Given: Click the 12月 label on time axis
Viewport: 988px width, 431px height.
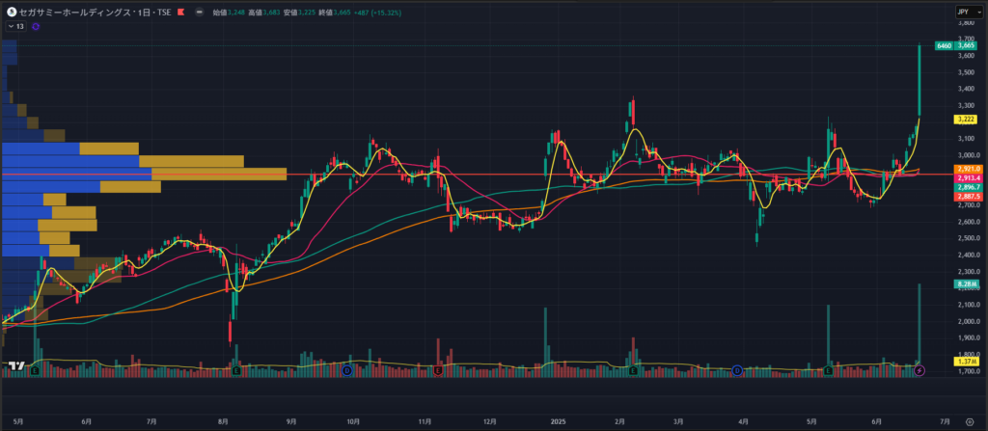Looking at the screenshot, I should coord(489,421).
